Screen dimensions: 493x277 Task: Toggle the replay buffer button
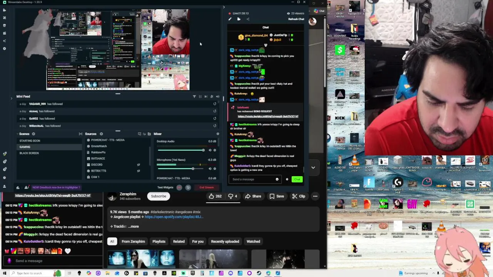tap(188, 187)
